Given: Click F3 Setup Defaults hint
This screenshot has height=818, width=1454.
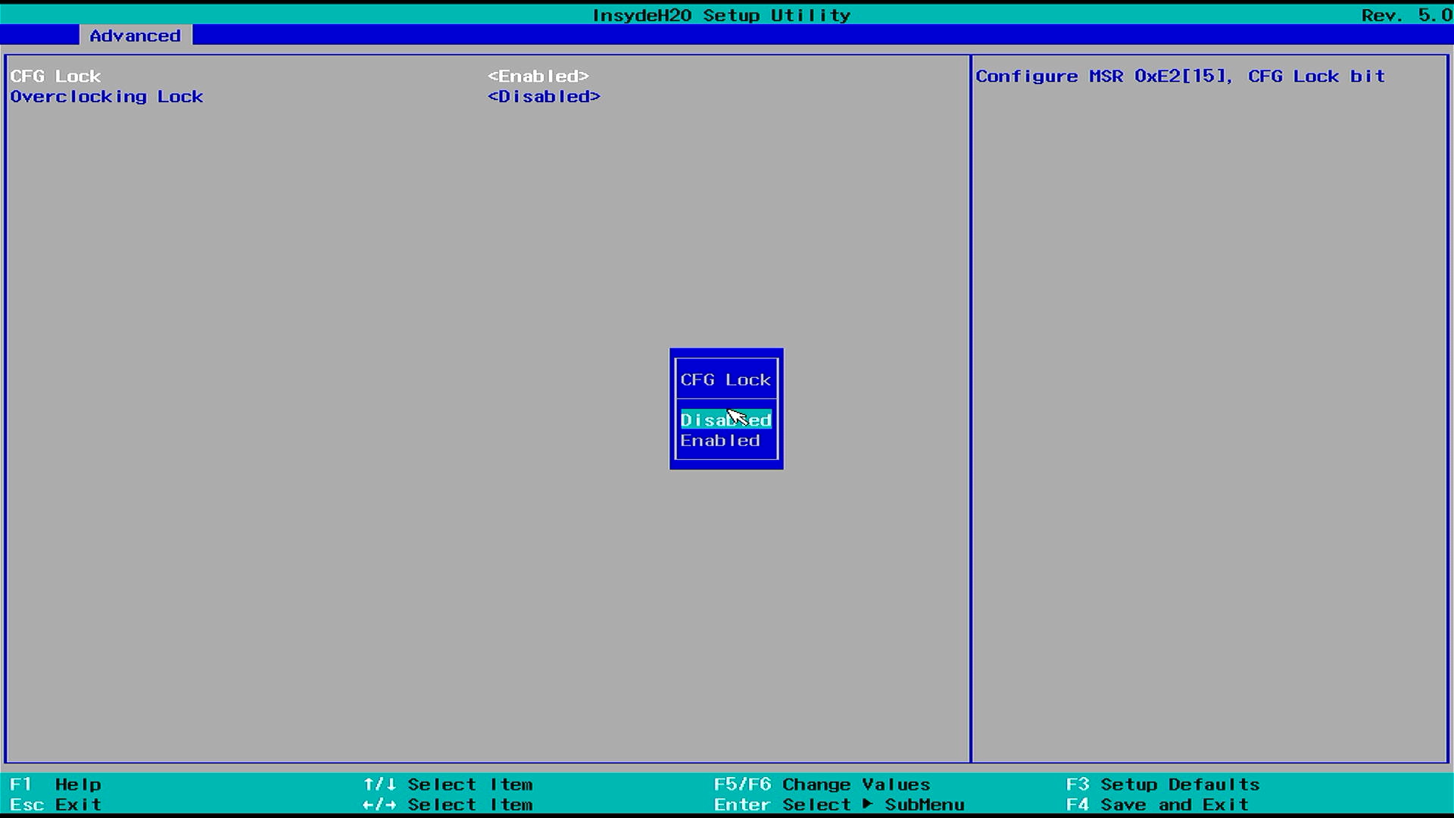Looking at the screenshot, I should click(x=1162, y=784).
